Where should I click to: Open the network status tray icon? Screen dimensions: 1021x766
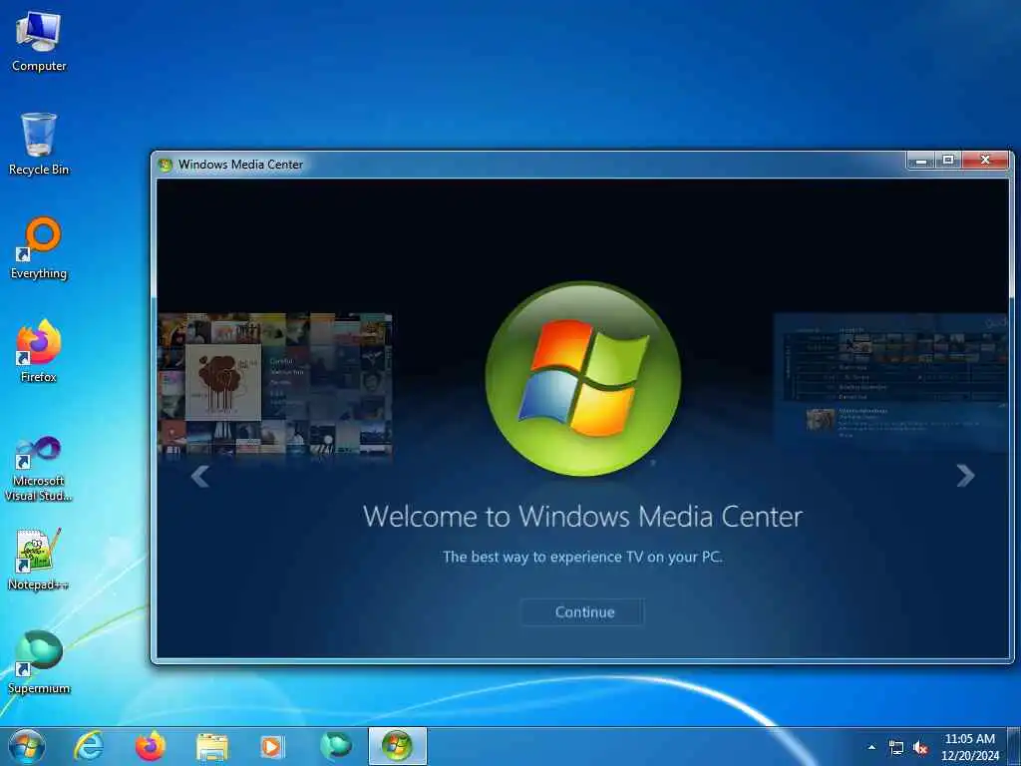pos(896,748)
